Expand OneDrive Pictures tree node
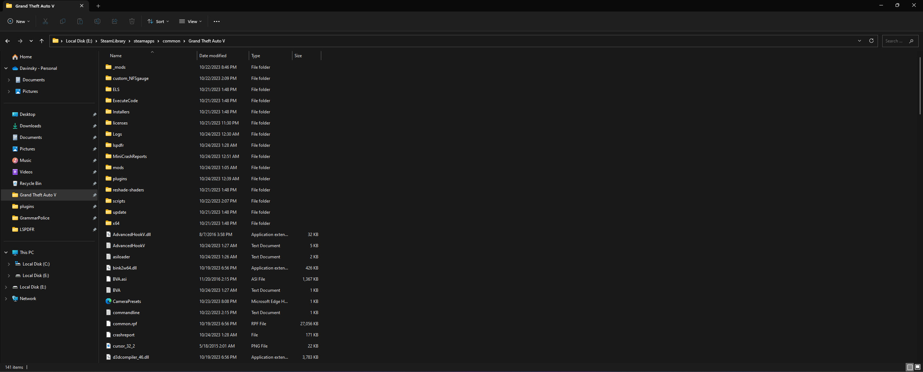 pos(9,91)
